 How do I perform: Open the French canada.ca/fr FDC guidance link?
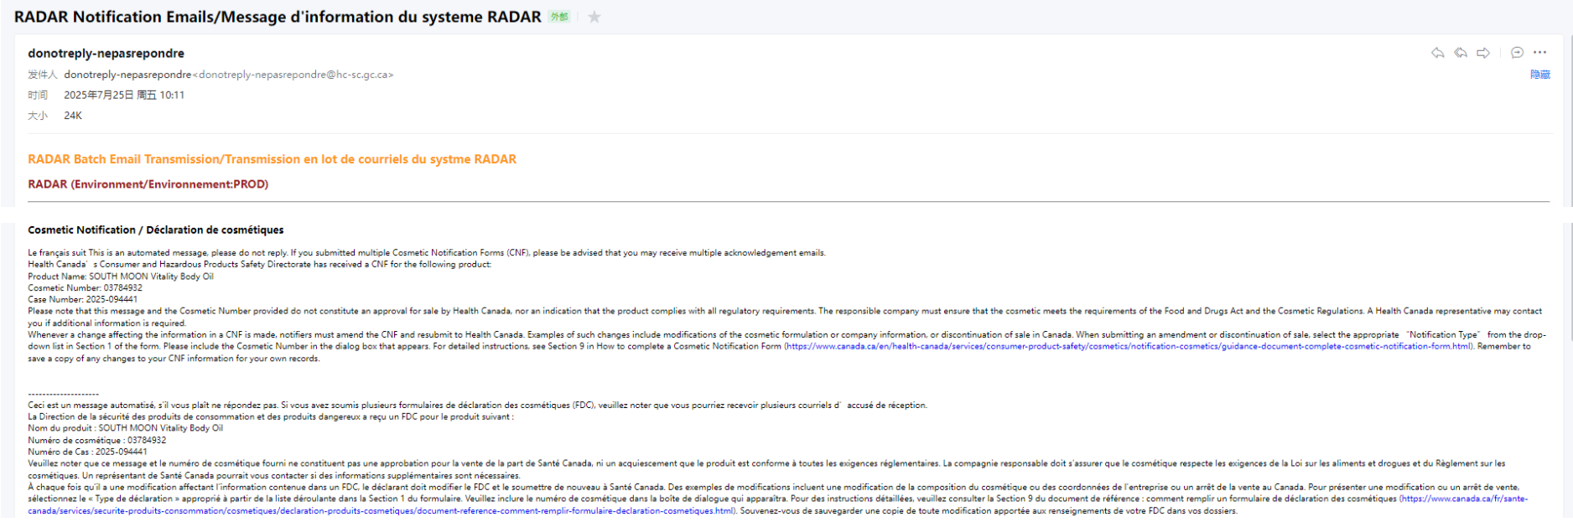1463,499
